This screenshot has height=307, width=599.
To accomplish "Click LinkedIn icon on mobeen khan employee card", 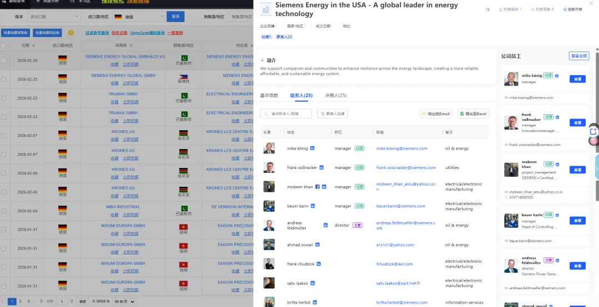I will [557, 164].
